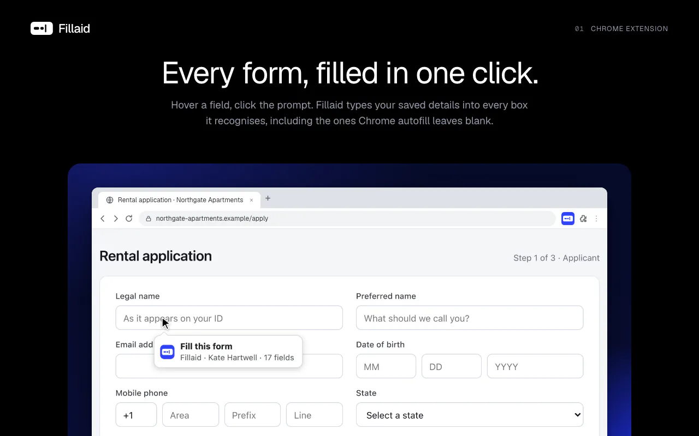Screen dimensions: 699x436
Task: Focus the Legal name input field
Action: click(x=229, y=318)
